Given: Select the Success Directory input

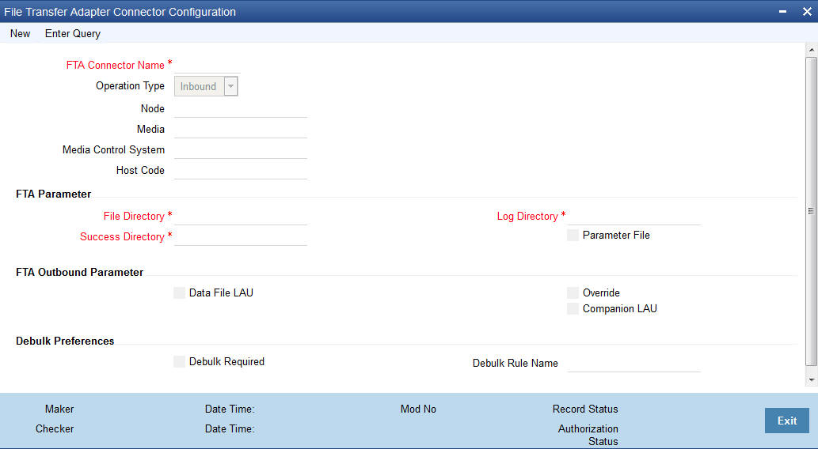Looking at the screenshot, I should (x=241, y=237).
